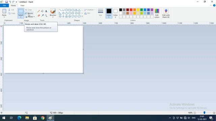Choose the Diamond shape

pyautogui.click(x=63, y=13)
